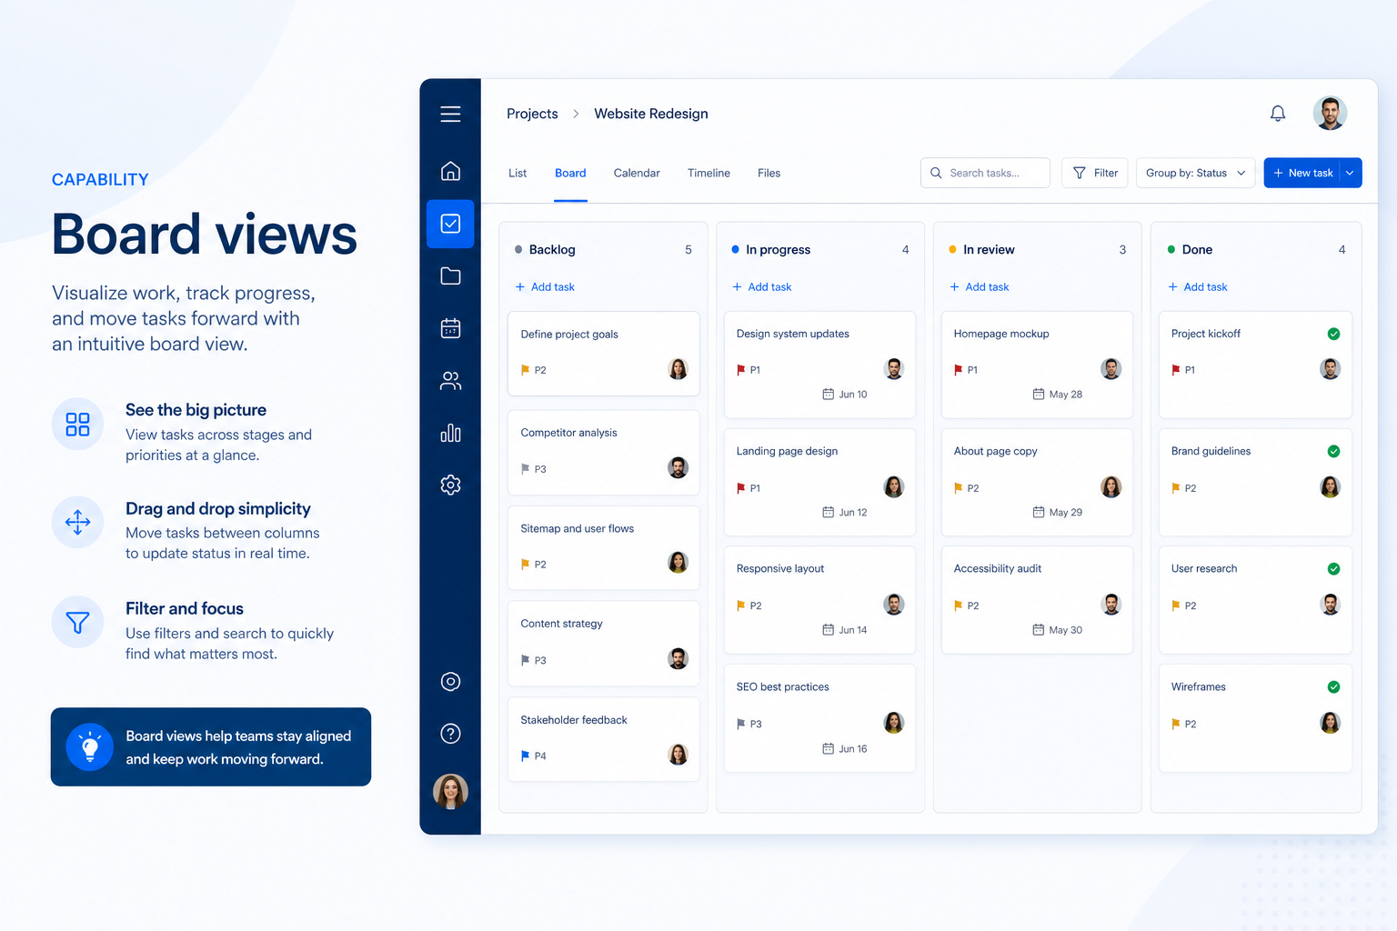This screenshot has height=931, width=1397.
Task: Click the assignee avatar on SEO best practices
Action: 894,723
